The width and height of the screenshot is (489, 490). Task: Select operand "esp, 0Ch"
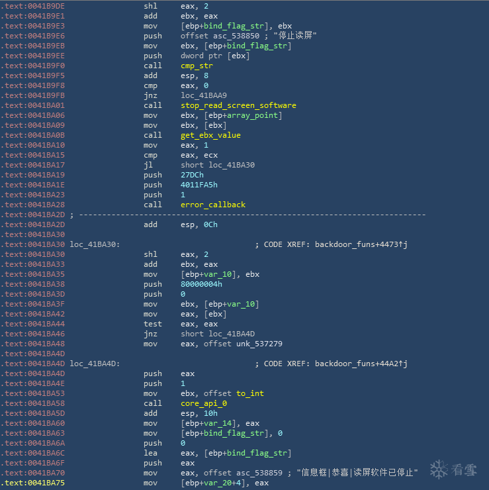(199, 224)
